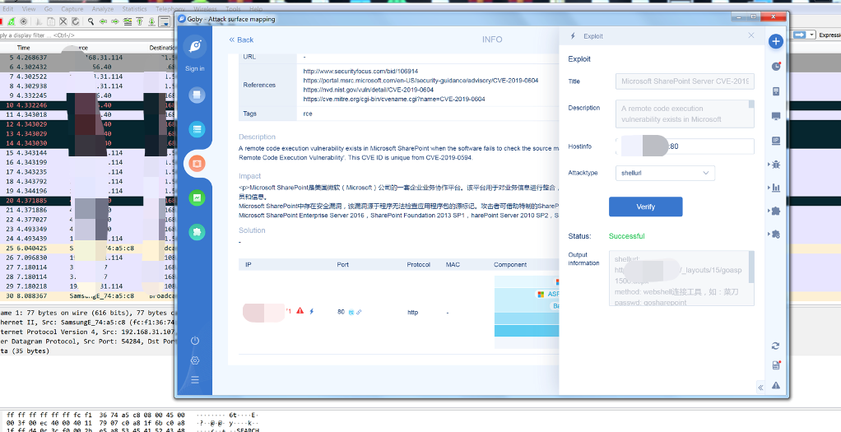Expand the Attacktype shellurl dropdown
This screenshot has height=432, width=841.
coord(665,173)
